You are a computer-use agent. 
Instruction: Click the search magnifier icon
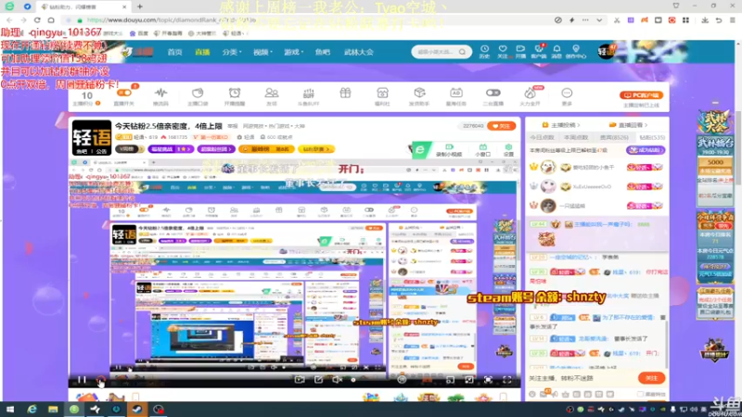pyautogui.click(x=462, y=52)
